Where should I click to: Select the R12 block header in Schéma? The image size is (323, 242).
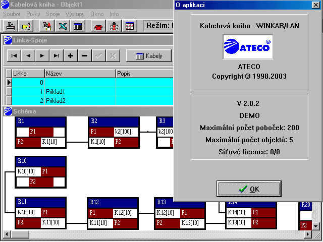tap(113, 203)
